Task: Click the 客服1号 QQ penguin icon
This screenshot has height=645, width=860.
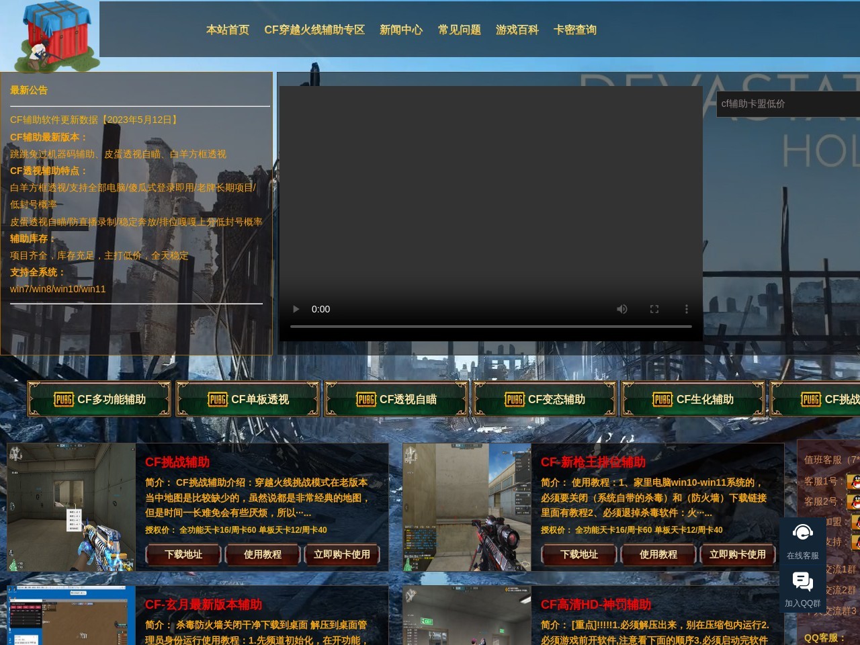Action: coord(853,482)
